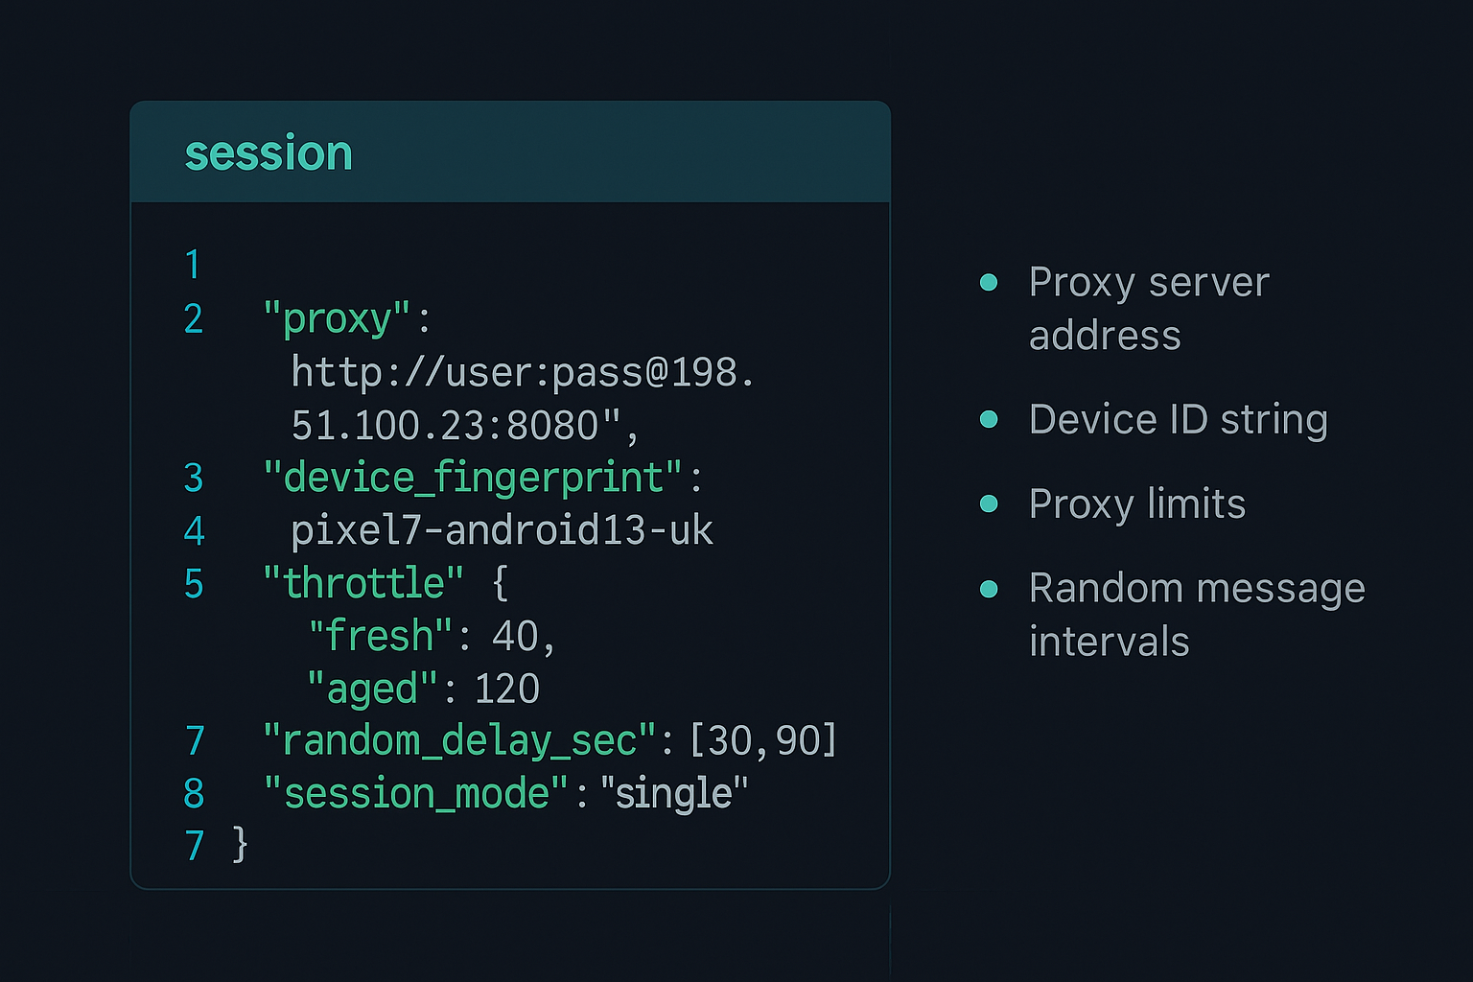The height and width of the screenshot is (982, 1473).
Task: Click the teal bullet beside Proxy server address
Action: coord(989,282)
